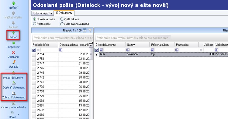Switch to the E-Dokumenty tab
This screenshot has width=228, height=119.
(64, 13)
